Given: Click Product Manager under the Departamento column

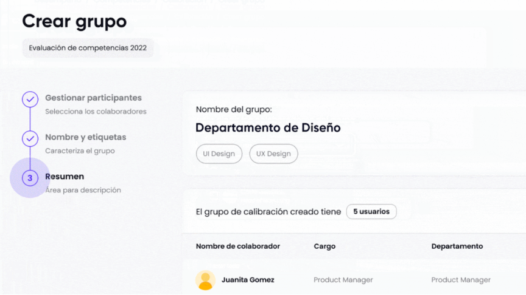Looking at the screenshot, I should [461, 280].
